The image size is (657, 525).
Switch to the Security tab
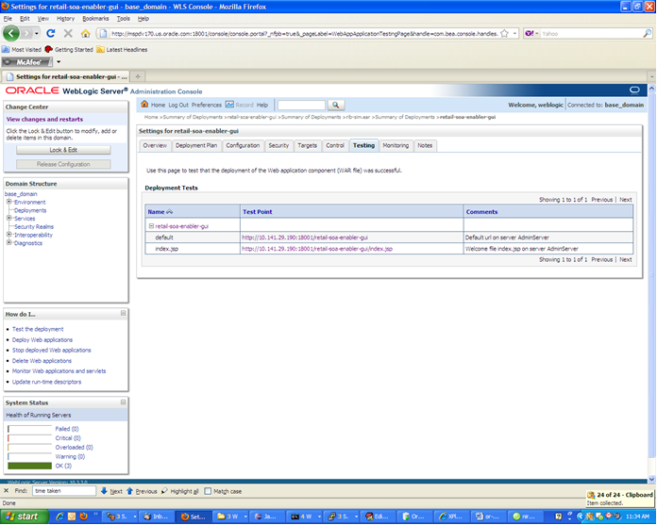point(278,145)
